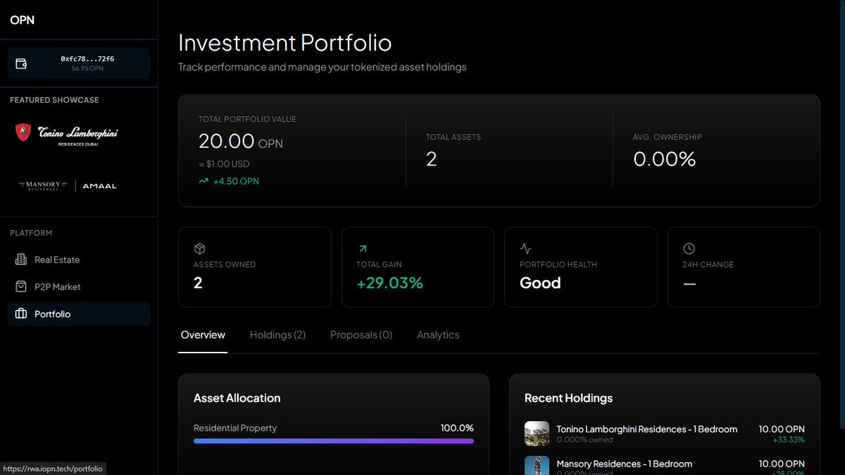845x475 pixels.
Task: Click the Mansory Residences holding thumbnail
Action: [537, 465]
